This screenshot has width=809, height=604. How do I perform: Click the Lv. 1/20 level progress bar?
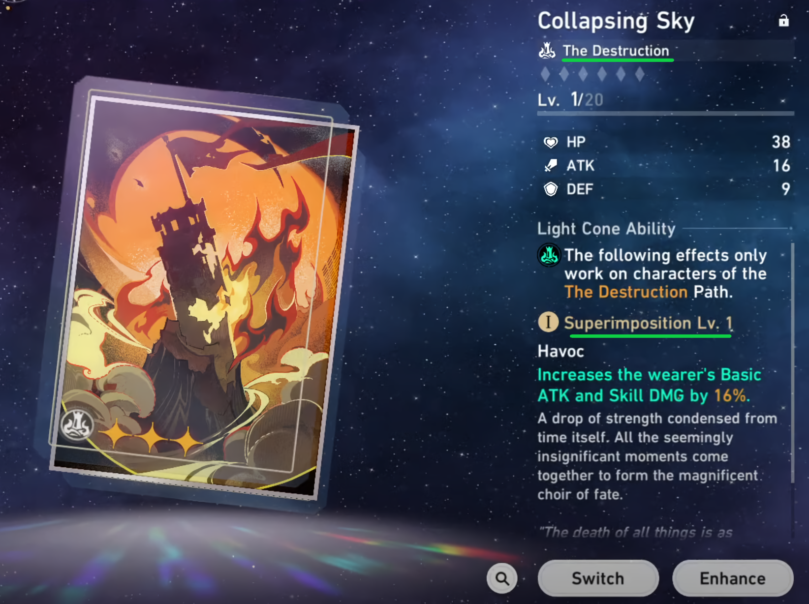click(665, 114)
